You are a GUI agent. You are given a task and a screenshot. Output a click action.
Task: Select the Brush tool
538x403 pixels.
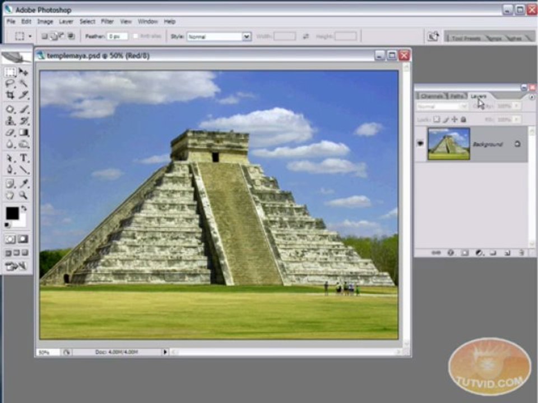pos(24,110)
